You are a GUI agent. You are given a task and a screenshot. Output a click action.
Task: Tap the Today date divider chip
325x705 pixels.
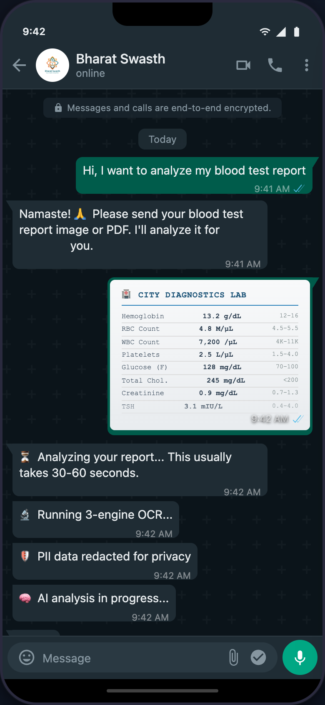(162, 139)
